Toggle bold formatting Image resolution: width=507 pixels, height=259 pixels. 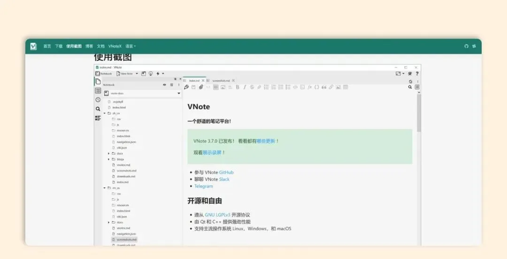[x=238, y=87]
